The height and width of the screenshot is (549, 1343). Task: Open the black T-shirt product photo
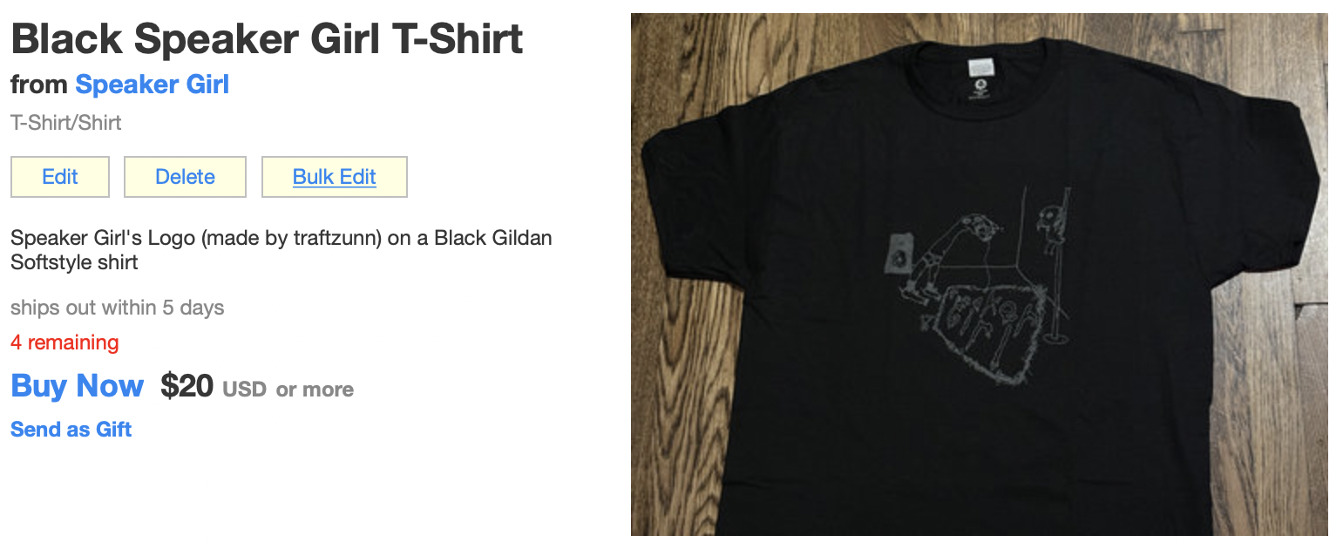point(979,274)
